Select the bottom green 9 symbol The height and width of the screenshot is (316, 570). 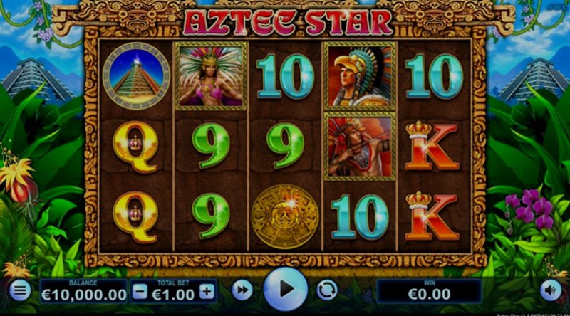coord(211,216)
